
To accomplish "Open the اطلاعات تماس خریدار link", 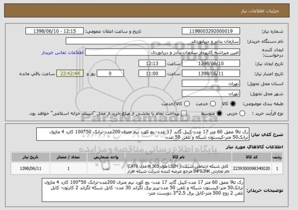I will (63, 53).
